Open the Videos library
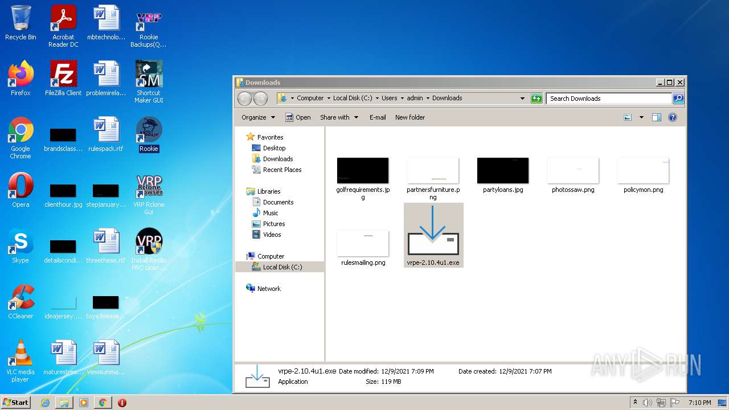This screenshot has width=729, height=410. click(267, 235)
